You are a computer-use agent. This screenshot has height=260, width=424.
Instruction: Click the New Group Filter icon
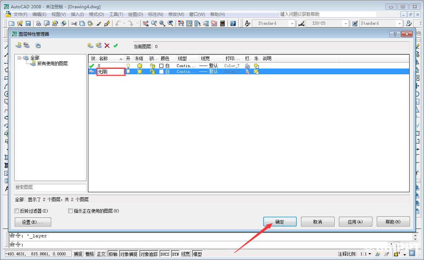click(x=27, y=45)
